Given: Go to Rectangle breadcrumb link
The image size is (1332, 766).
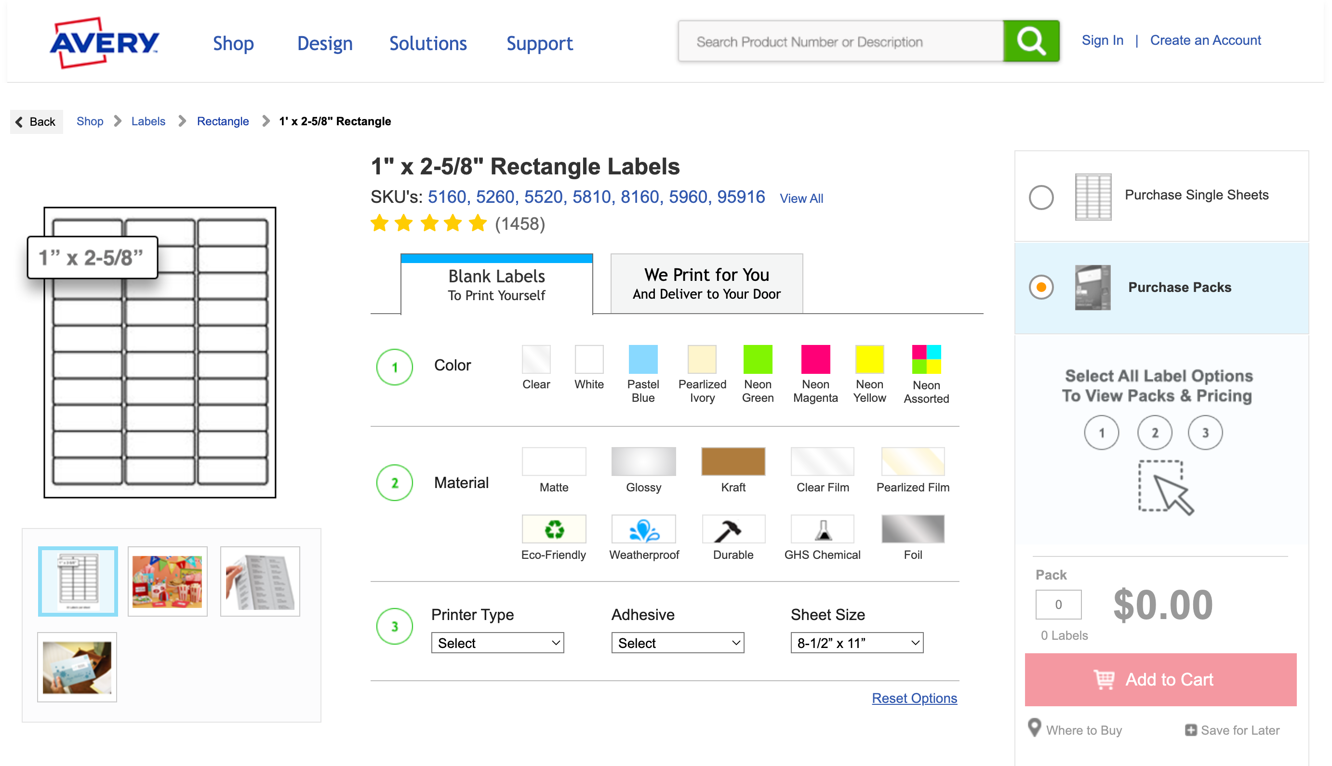Looking at the screenshot, I should tap(223, 121).
